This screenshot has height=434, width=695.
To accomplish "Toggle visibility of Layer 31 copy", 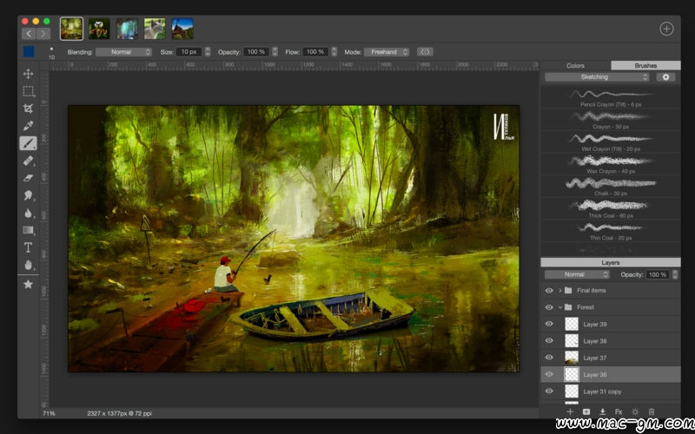I will pyautogui.click(x=549, y=391).
